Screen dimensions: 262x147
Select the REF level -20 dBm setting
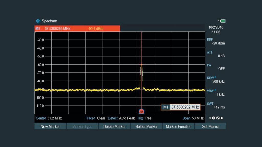[x=216, y=42]
